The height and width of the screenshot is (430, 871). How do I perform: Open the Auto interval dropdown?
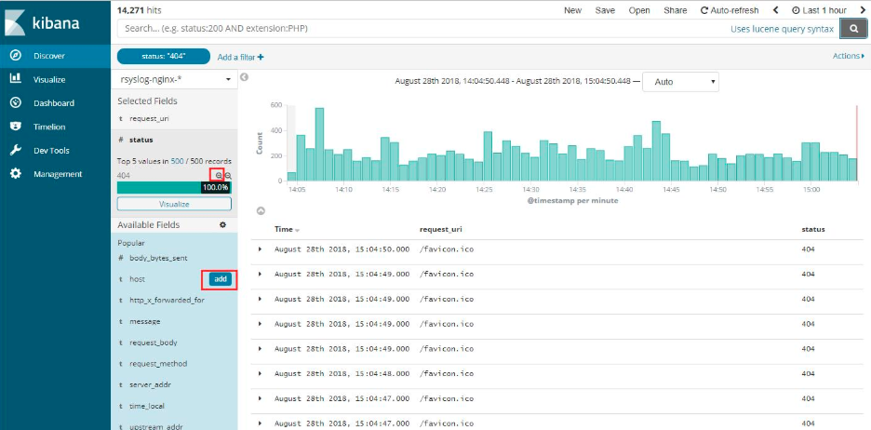coord(680,82)
